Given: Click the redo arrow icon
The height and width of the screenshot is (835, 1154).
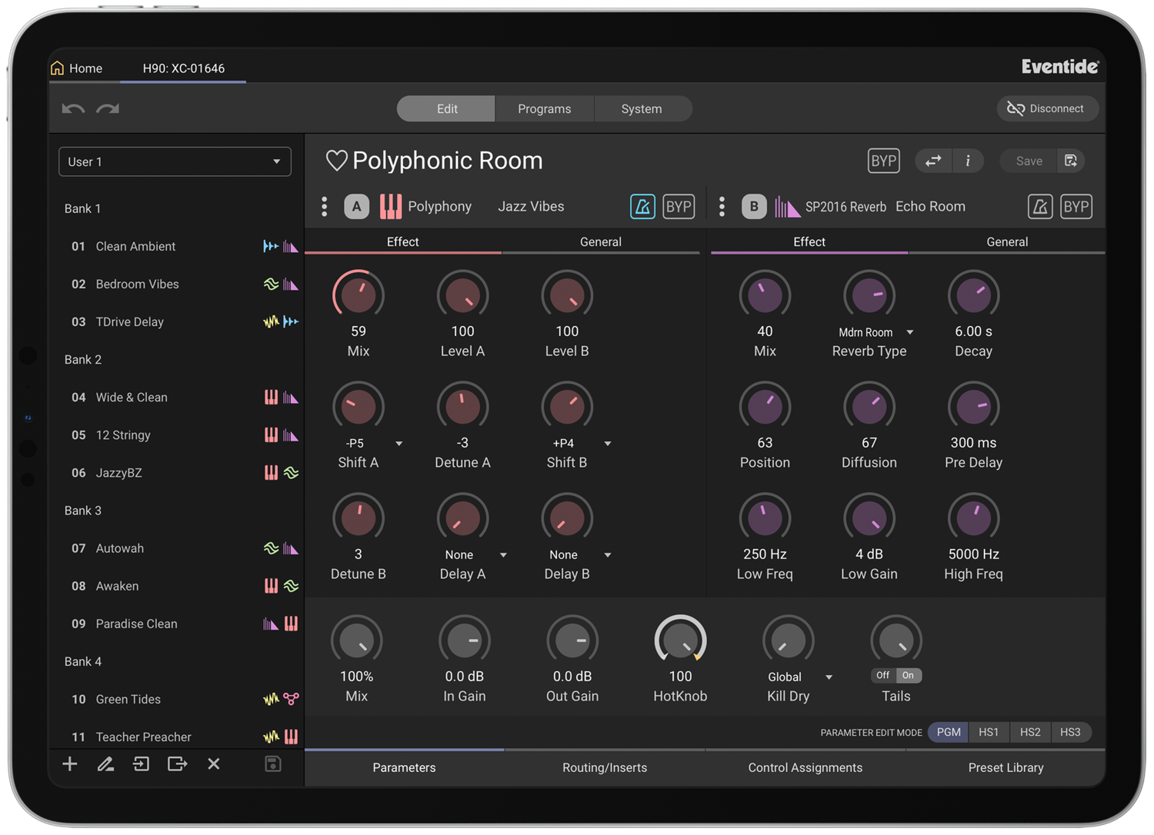Looking at the screenshot, I should (x=108, y=109).
